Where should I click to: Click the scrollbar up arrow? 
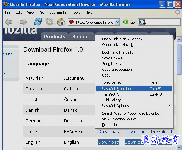(x=179, y=40)
